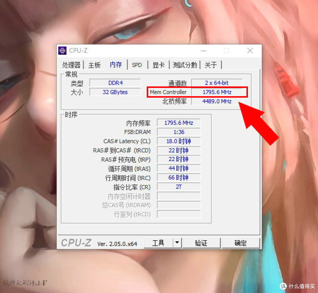Click the 北桥频率 4489.0 MHz value

[x=217, y=101]
